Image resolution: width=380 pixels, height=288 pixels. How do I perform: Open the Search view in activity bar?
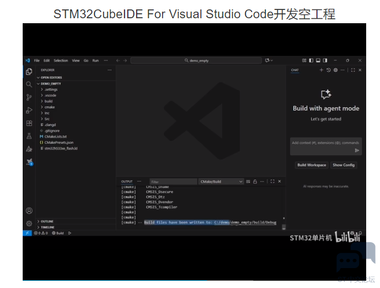pos(29,84)
